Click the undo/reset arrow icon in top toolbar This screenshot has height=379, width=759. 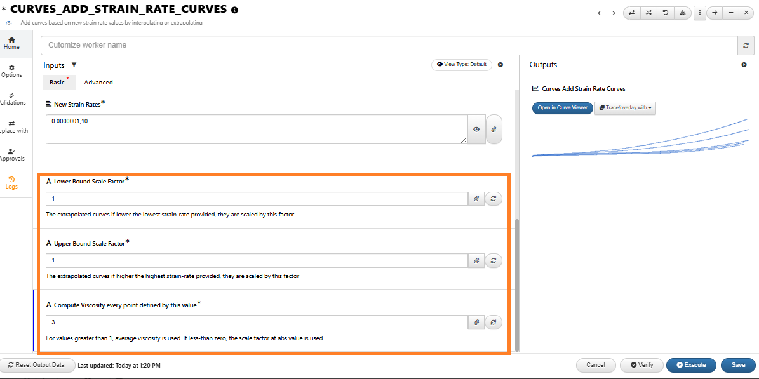[666, 13]
